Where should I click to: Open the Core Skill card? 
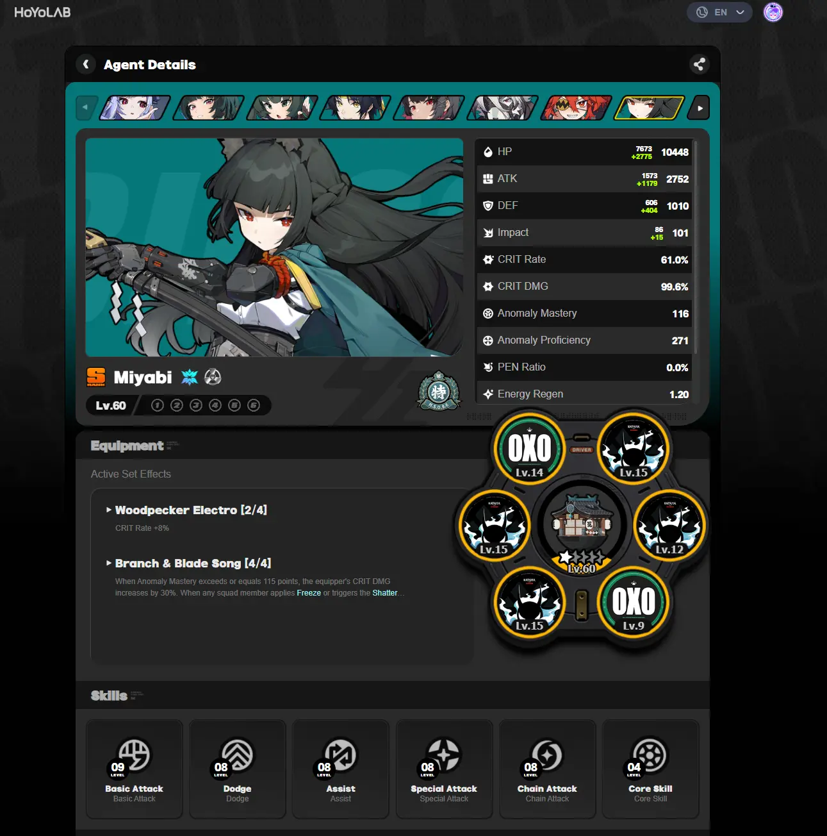click(651, 769)
